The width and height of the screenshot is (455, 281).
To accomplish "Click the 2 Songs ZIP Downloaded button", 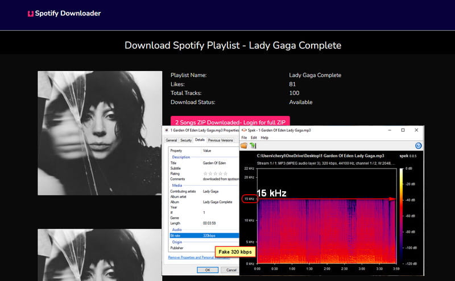I will coord(230,121).
